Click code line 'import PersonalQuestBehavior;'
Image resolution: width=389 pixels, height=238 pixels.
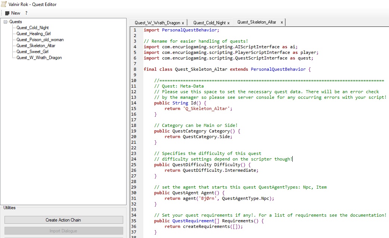[x=181, y=30]
